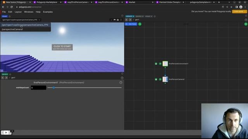Open help for firstPersonEnvironment1 parameters
Viewport: 248px width, 139px height.
[x=121, y=82]
